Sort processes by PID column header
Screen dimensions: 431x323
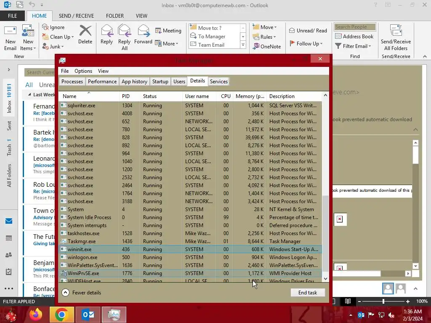pyautogui.click(x=129, y=96)
